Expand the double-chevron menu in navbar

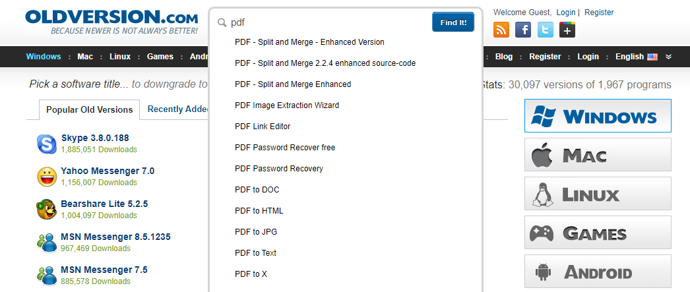(x=668, y=57)
